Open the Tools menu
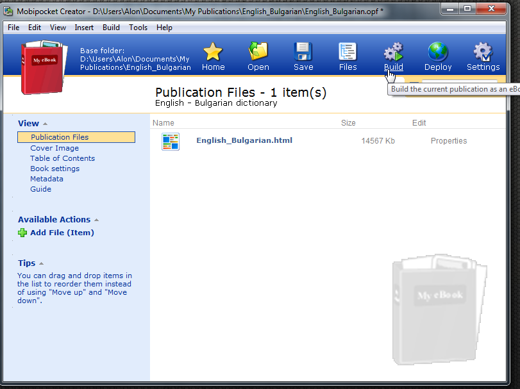 coord(138,28)
